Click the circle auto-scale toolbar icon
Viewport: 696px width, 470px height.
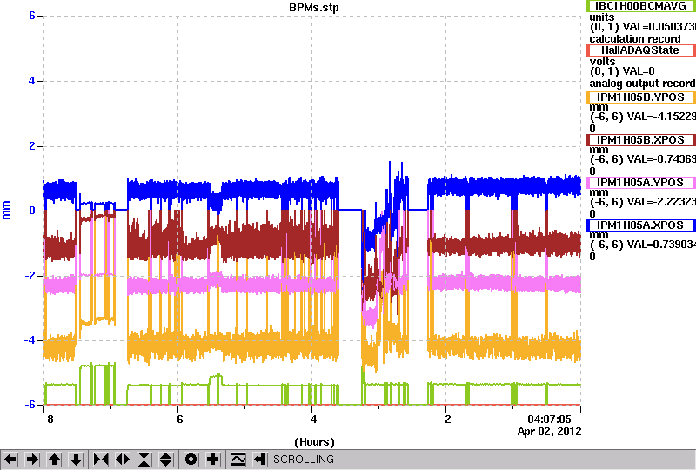pos(191,460)
